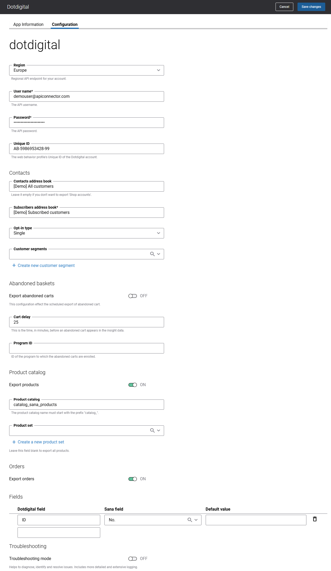Enable Troubleshooting mode toggle
331x571 pixels.
(133, 559)
